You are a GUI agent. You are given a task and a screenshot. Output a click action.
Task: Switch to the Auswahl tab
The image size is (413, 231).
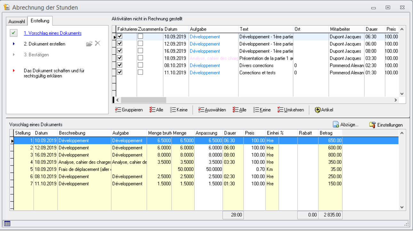click(17, 21)
